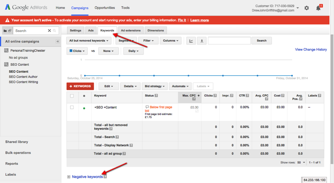The image size is (334, 183).
Task: Open the Edit dropdown
Action: pyautogui.click(x=109, y=86)
